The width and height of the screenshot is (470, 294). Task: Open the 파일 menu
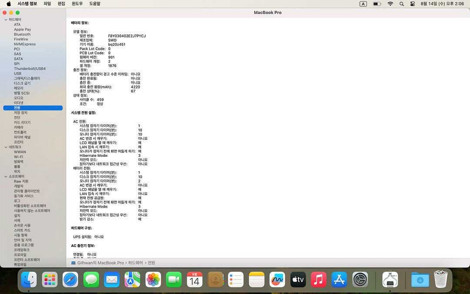(x=47, y=4)
